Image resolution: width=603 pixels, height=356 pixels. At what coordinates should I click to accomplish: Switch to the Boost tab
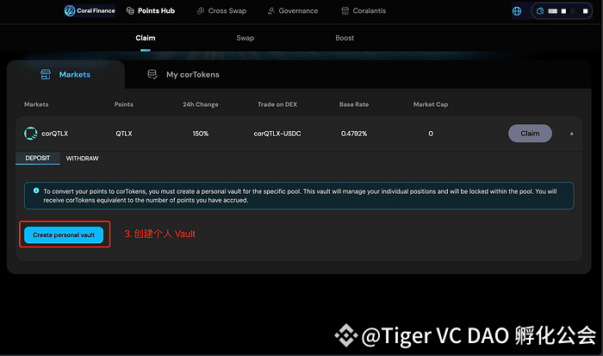[345, 38]
